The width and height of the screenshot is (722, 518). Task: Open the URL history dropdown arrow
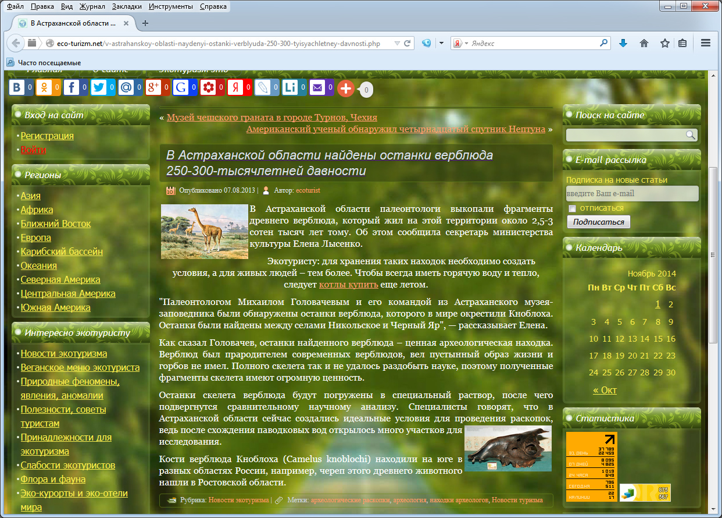tap(397, 43)
